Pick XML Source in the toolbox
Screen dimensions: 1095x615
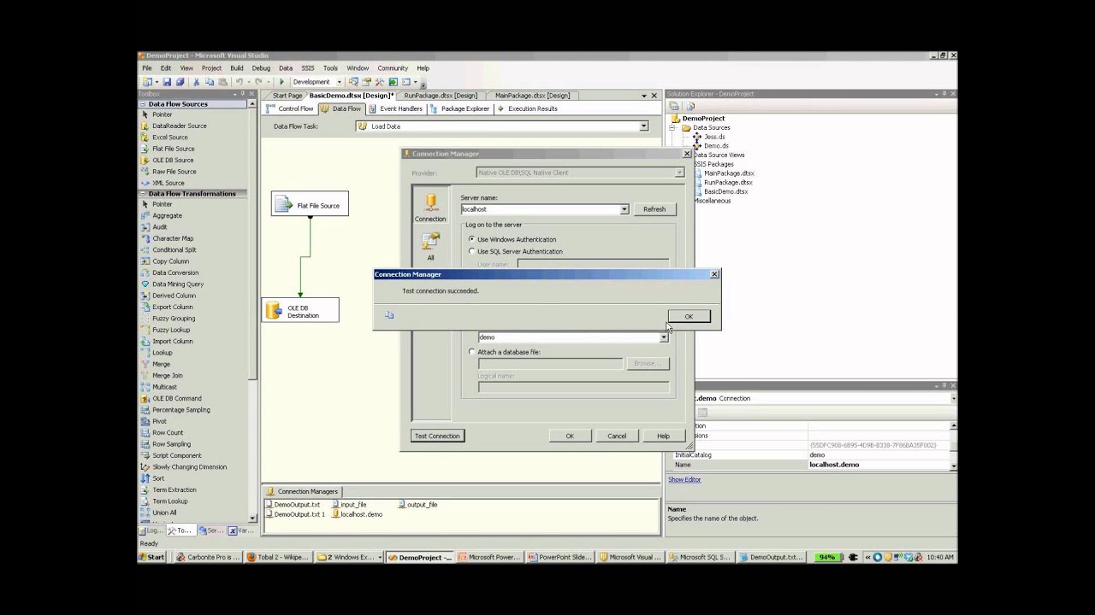coord(168,183)
